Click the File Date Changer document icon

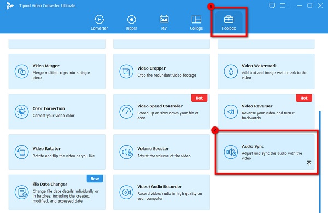pyautogui.click(x=21, y=192)
